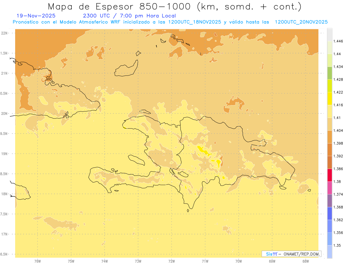The height and width of the screenshot is (265, 343).
Task: Click the colorbar value "1.398"
Action: pyautogui.click(x=338, y=143)
